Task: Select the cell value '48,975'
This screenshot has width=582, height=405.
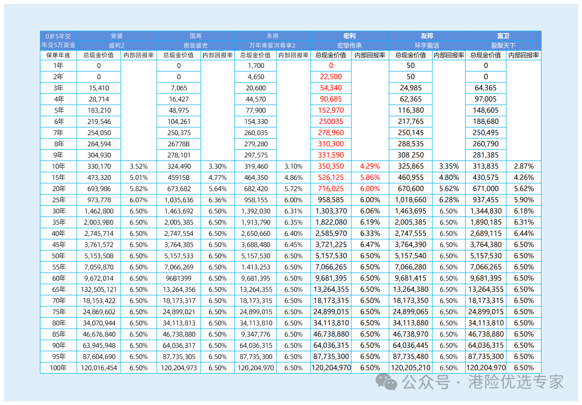Action: tap(179, 110)
